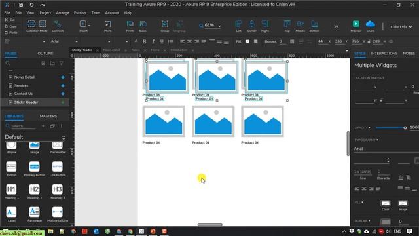
Task: Adjust the Opacity slider handle
Action: (405, 128)
